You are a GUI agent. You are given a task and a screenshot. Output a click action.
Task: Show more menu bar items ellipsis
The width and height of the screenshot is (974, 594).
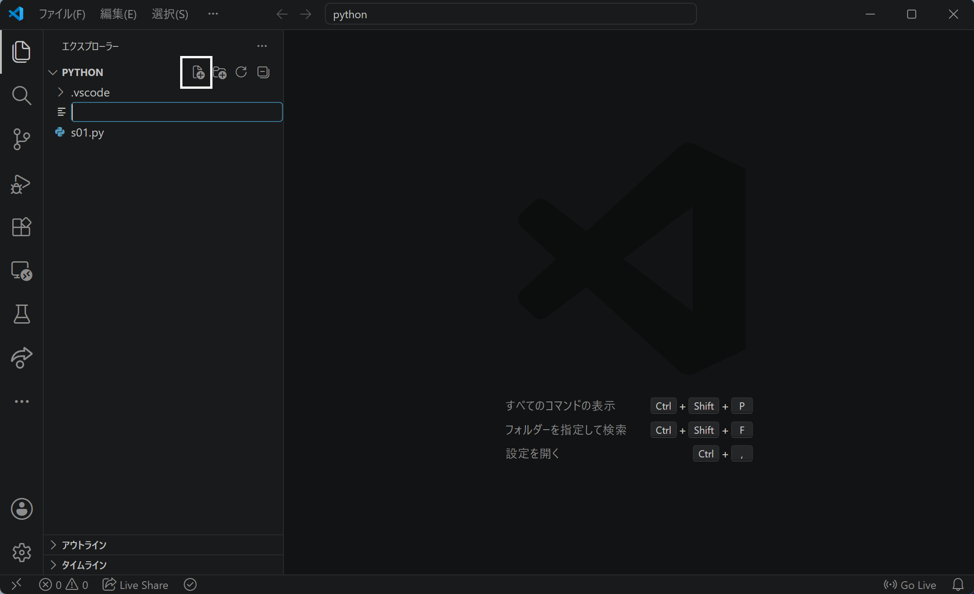click(x=213, y=14)
